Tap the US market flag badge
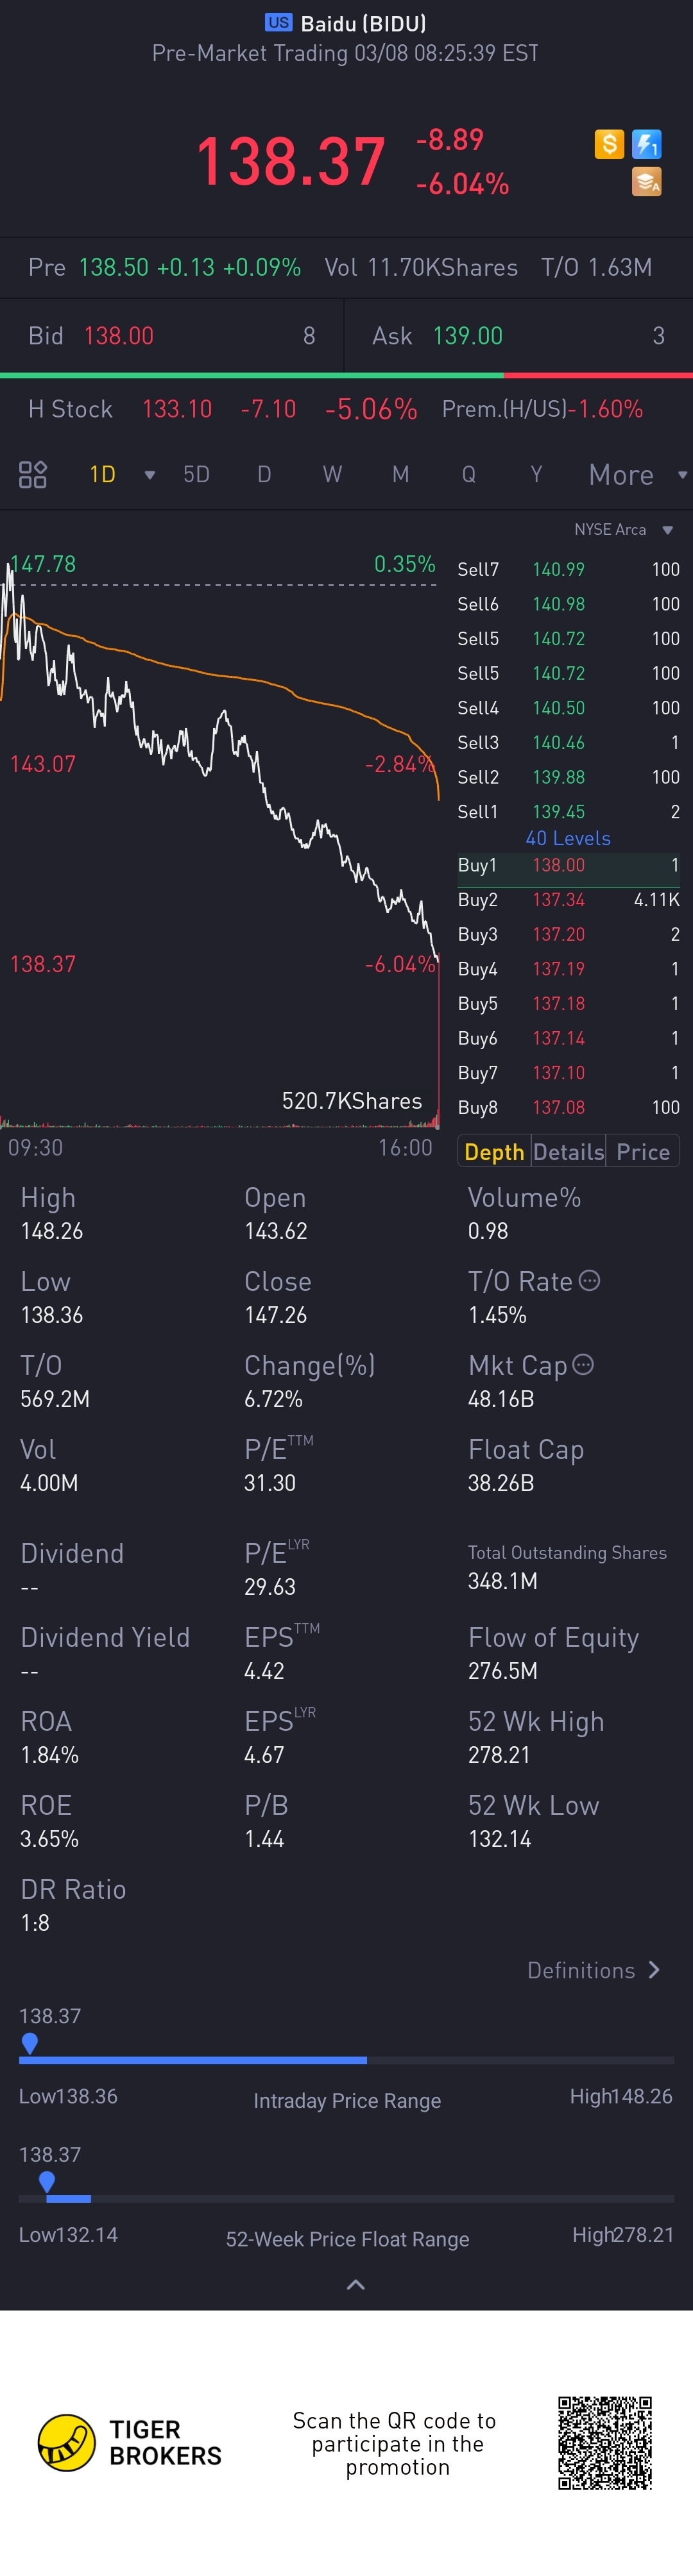693x2576 pixels. click(x=278, y=22)
